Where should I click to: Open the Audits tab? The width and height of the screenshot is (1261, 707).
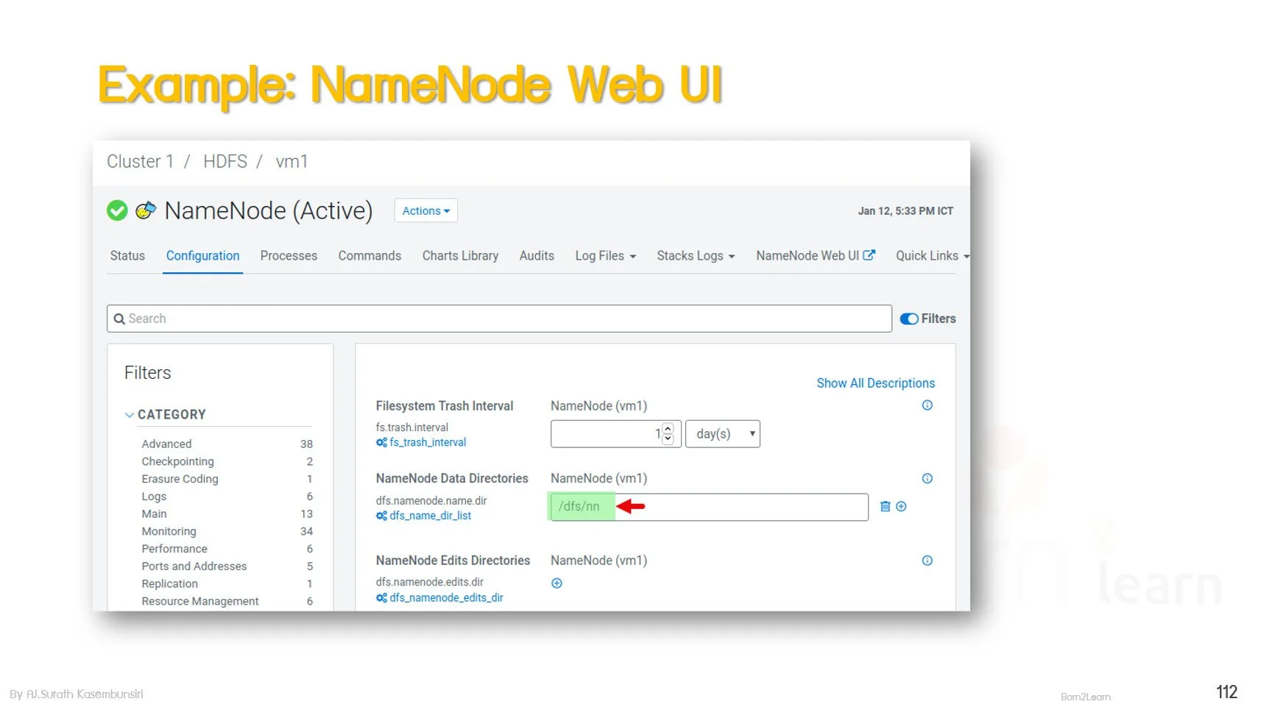537,255
